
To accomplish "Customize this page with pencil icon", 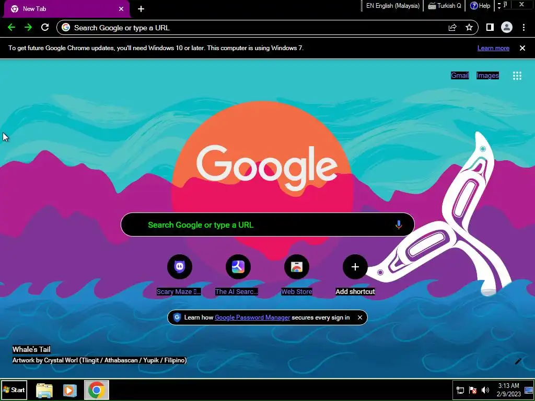I will point(518,361).
